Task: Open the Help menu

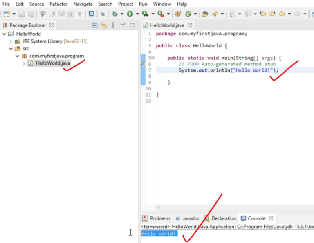Action: click(x=182, y=4)
